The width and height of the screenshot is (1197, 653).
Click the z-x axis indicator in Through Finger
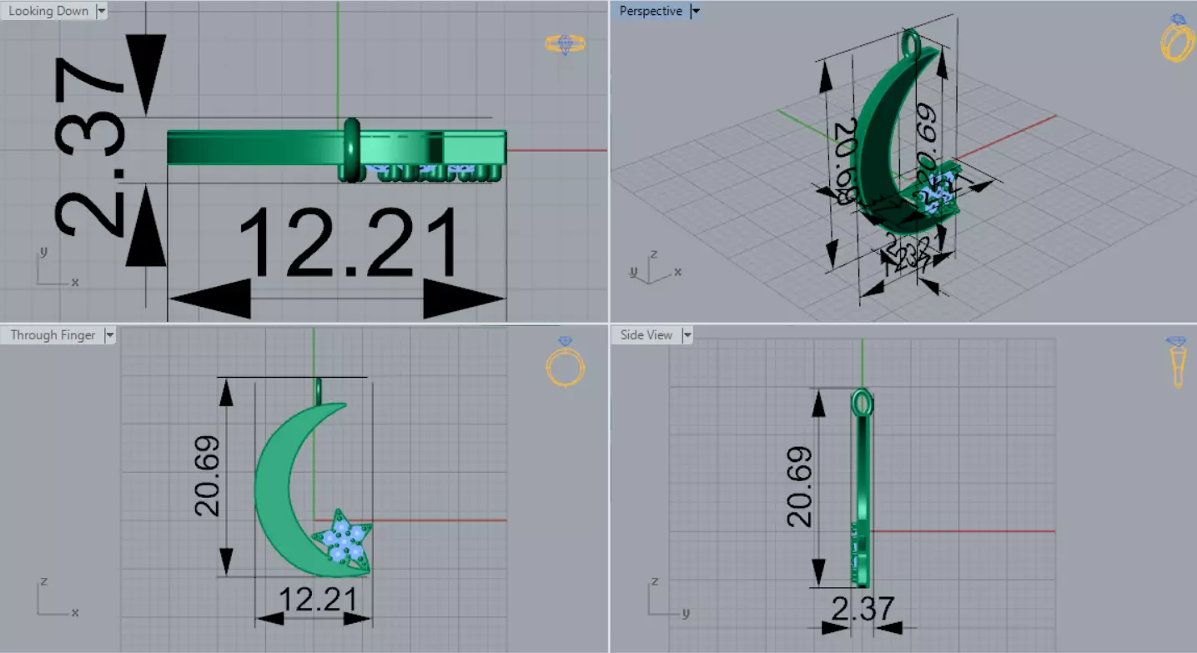(x=58, y=598)
